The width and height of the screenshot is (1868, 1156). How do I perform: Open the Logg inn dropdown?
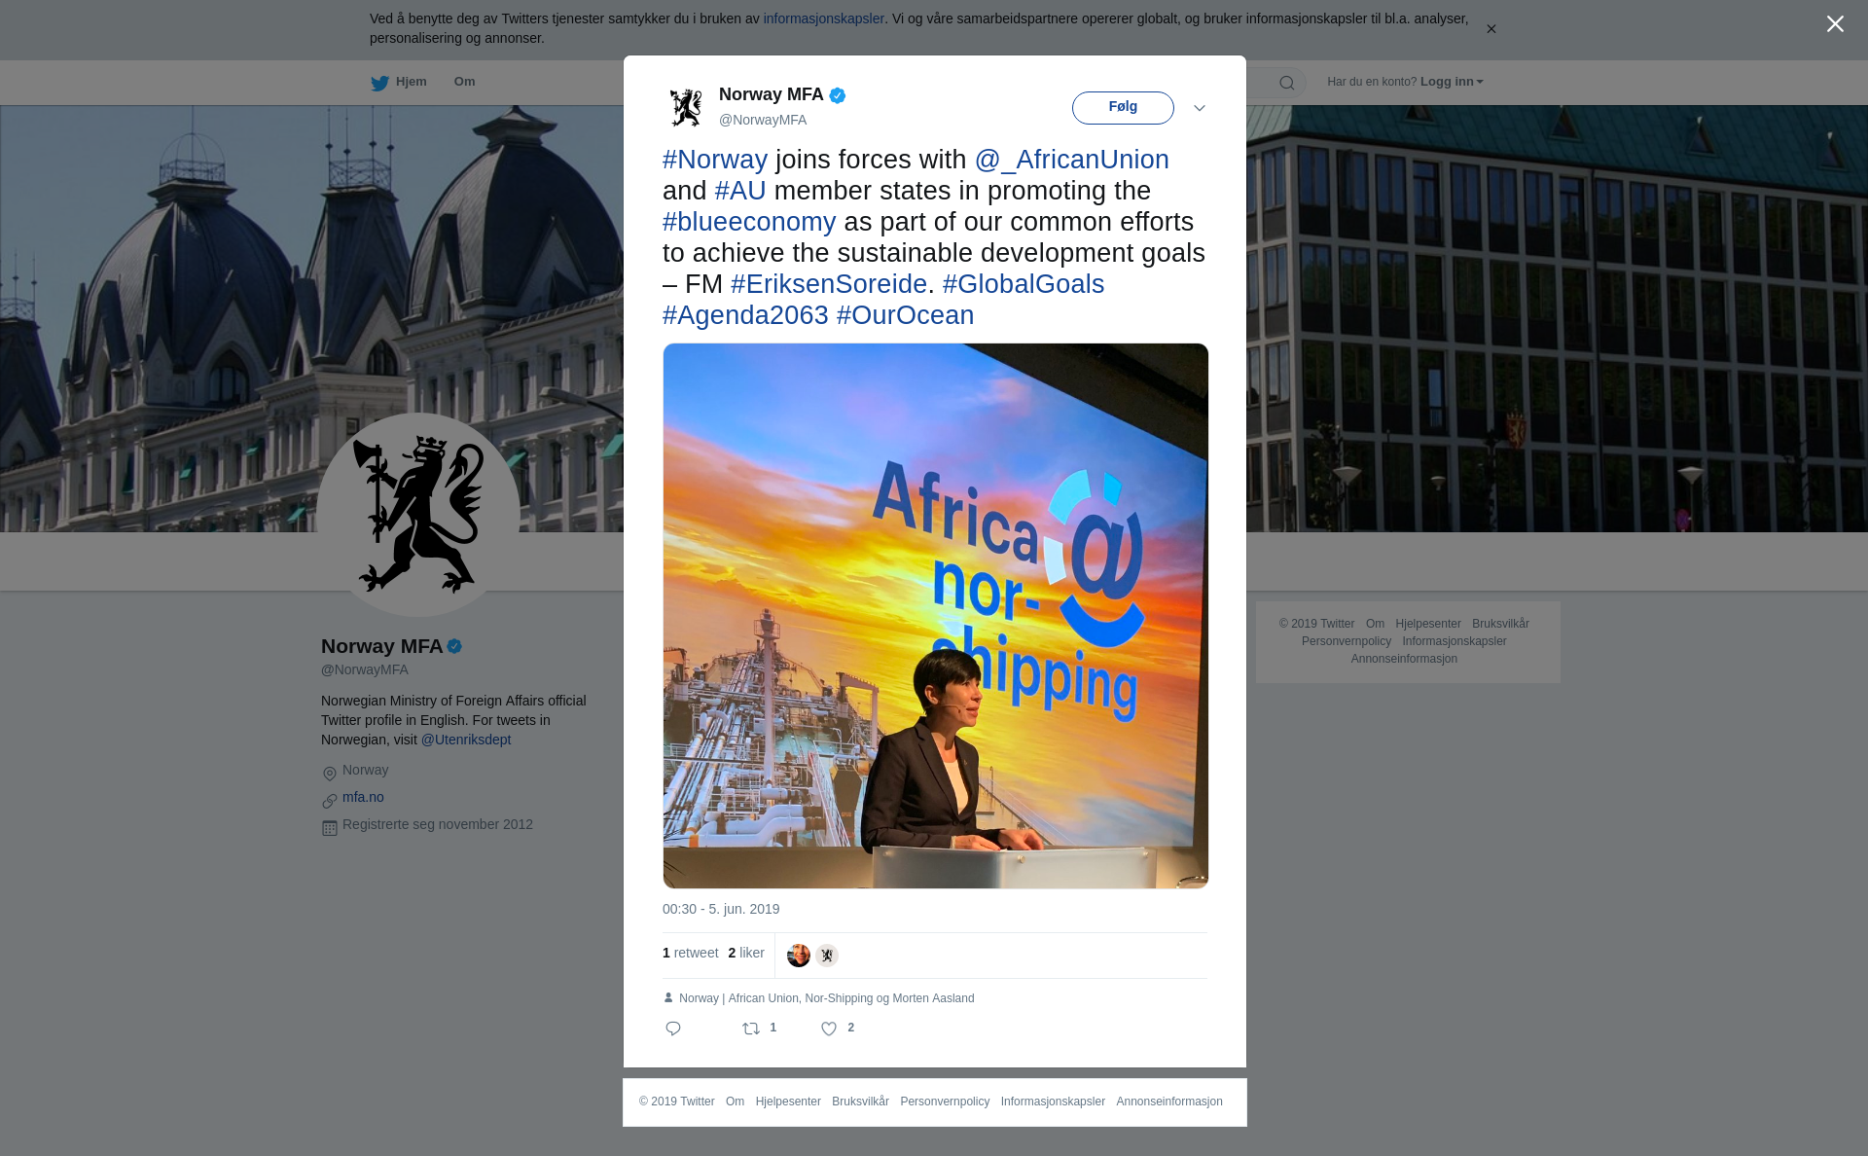(x=1452, y=82)
